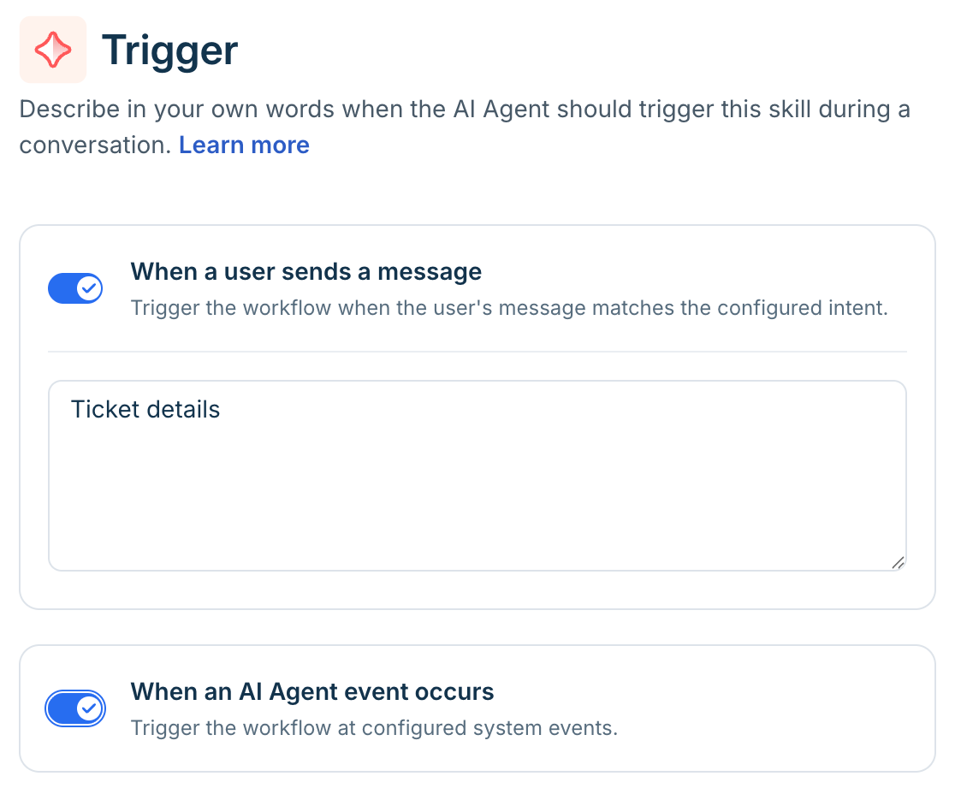This screenshot has width=955, height=794.
Task: Click the checkmark knob of the AI Agent event toggle
Action: click(x=90, y=708)
